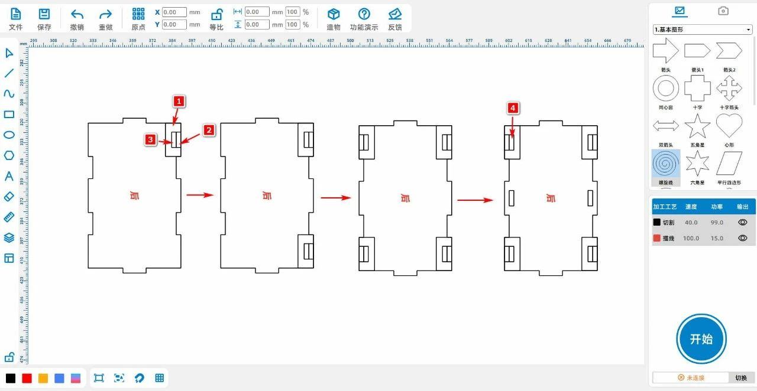Toggle visibility eye of 描线 layer
The width and height of the screenshot is (757, 391).
[743, 238]
